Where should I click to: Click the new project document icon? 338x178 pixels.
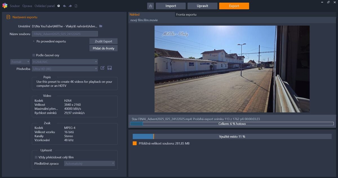click(x=76, y=6)
